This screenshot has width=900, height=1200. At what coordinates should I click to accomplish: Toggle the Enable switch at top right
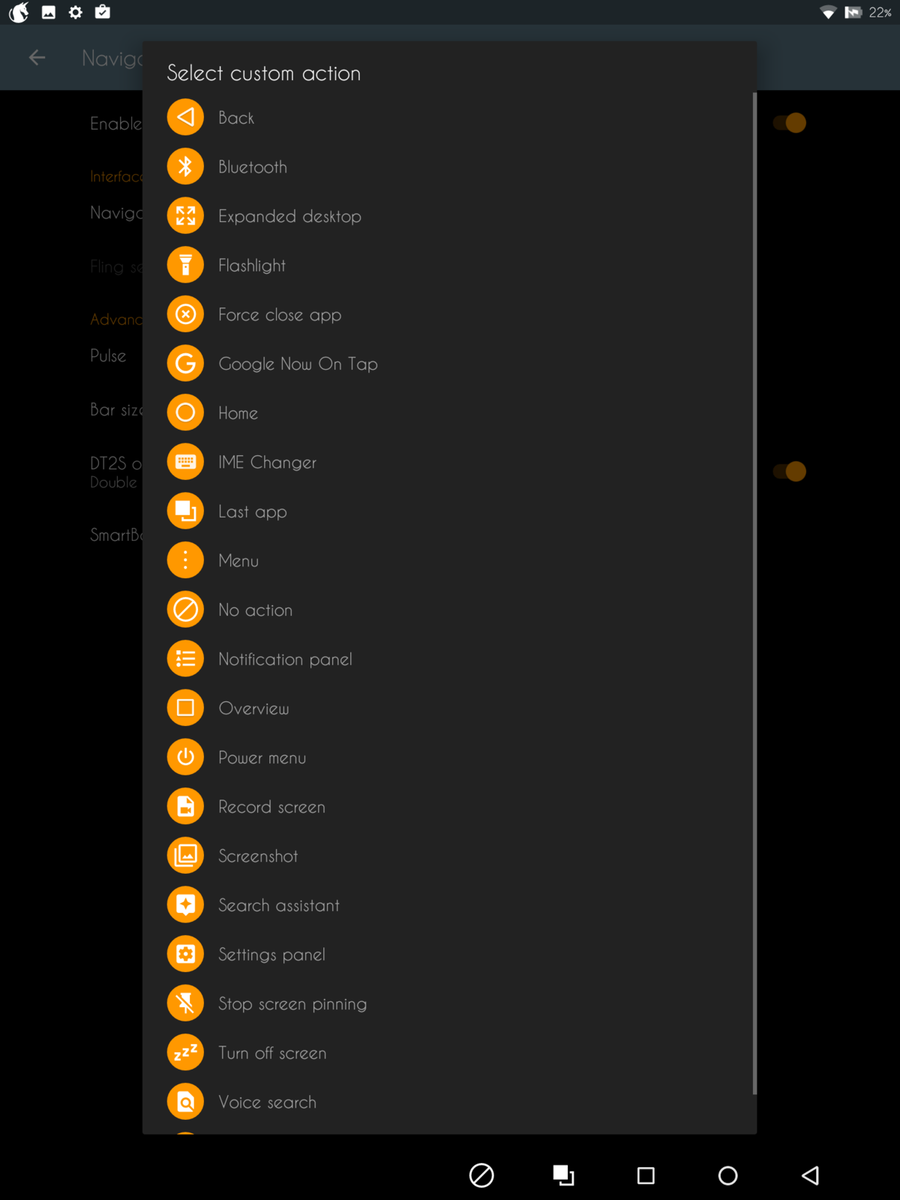790,123
